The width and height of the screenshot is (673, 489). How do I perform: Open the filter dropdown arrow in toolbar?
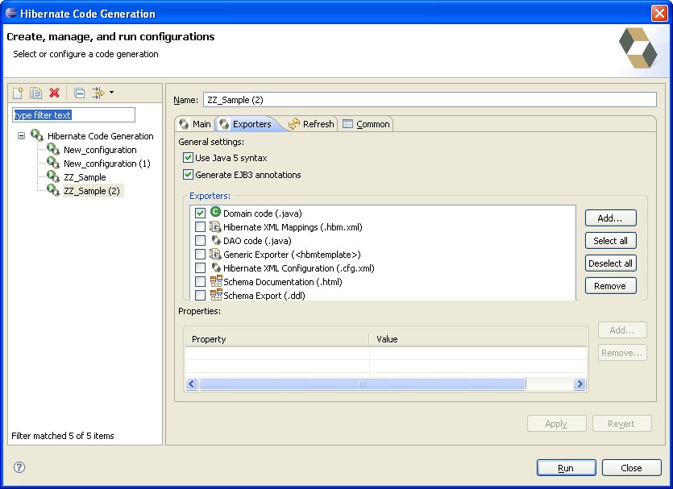tap(112, 93)
